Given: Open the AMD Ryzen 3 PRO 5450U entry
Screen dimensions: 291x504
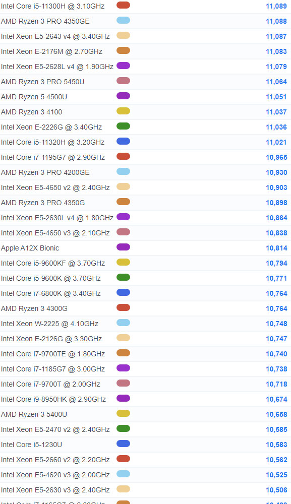Looking at the screenshot, I should pos(42,82).
